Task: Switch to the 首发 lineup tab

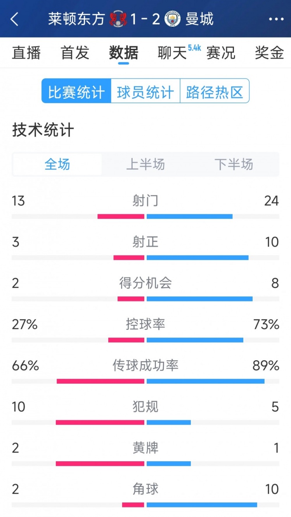Action: (75, 53)
